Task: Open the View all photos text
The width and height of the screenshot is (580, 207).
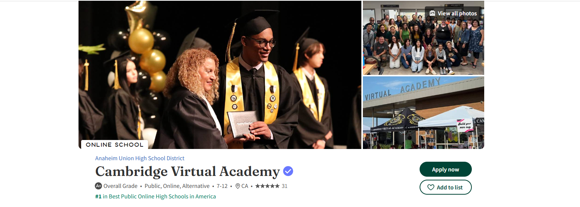Action: pos(457,13)
